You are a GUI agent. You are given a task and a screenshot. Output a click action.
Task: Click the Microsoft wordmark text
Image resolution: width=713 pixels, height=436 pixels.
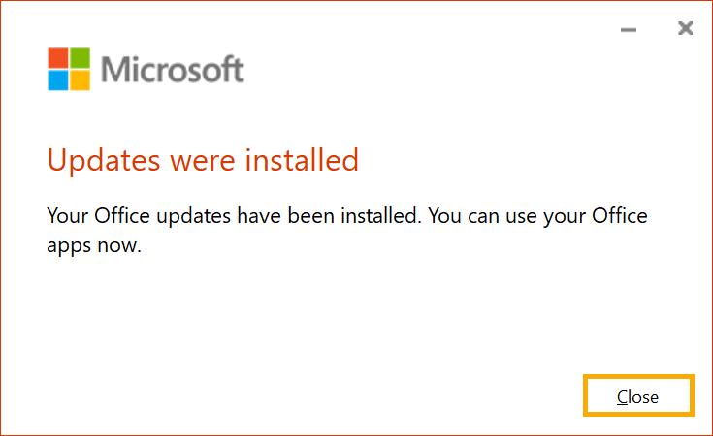(172, 69)
